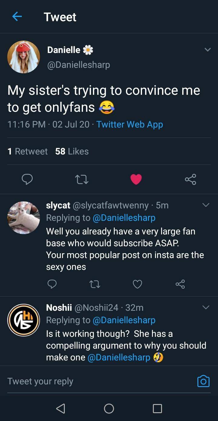Retweet Danielle's main tweet

point(81,180)
